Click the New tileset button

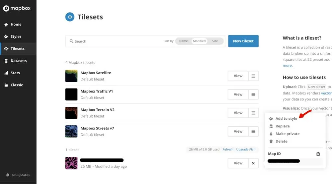click(x=243, y=41)
